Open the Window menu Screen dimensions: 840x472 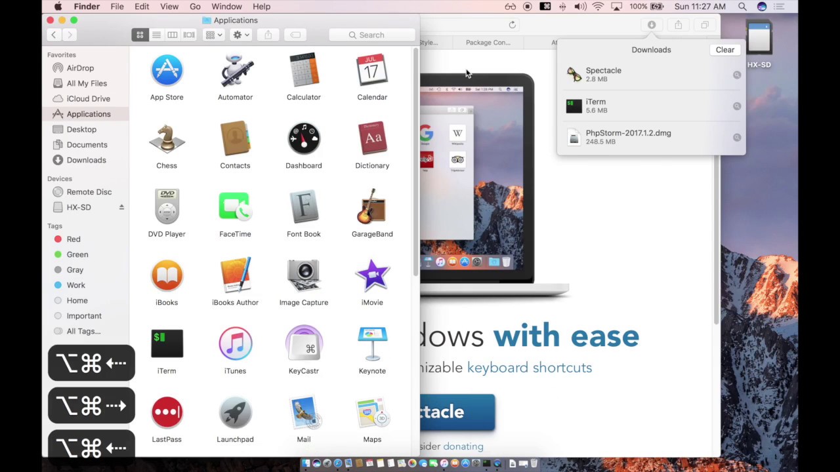pyautogui.click(x=226, y=7)
